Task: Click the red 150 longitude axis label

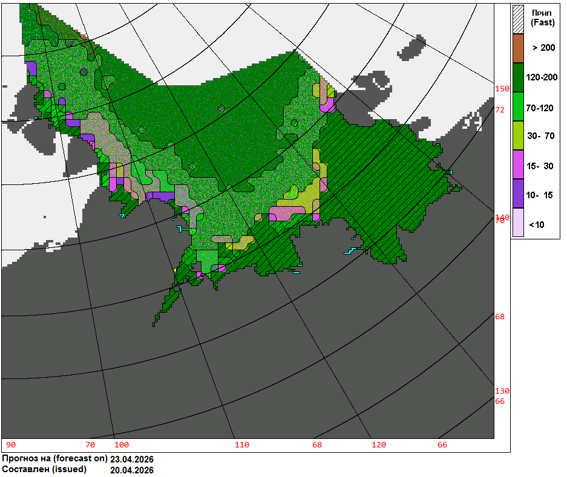Action: (x=502, y=89)
